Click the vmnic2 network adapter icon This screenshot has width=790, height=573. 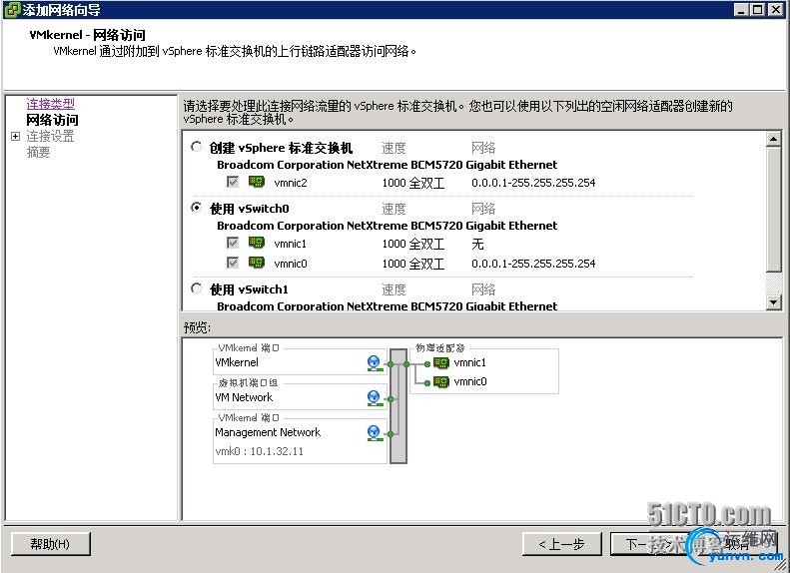click(x=257, y=182)
